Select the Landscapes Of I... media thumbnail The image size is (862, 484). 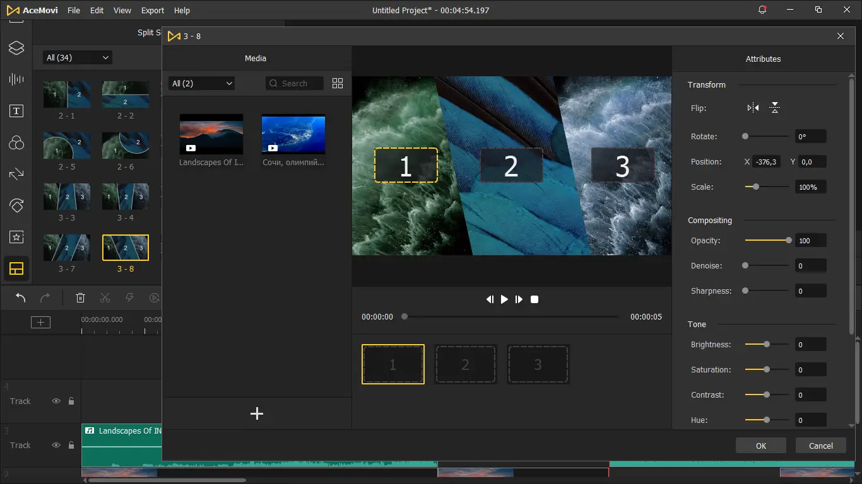point(211,134)
